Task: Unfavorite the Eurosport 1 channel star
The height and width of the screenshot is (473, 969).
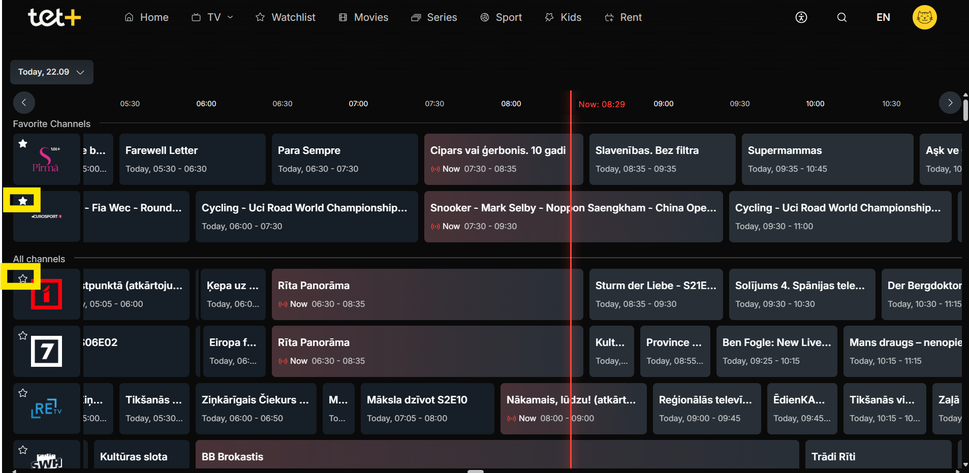Action: (x=23, y=201)
